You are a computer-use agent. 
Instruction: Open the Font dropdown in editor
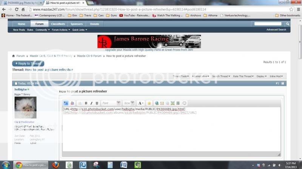[x=111, y=103]
